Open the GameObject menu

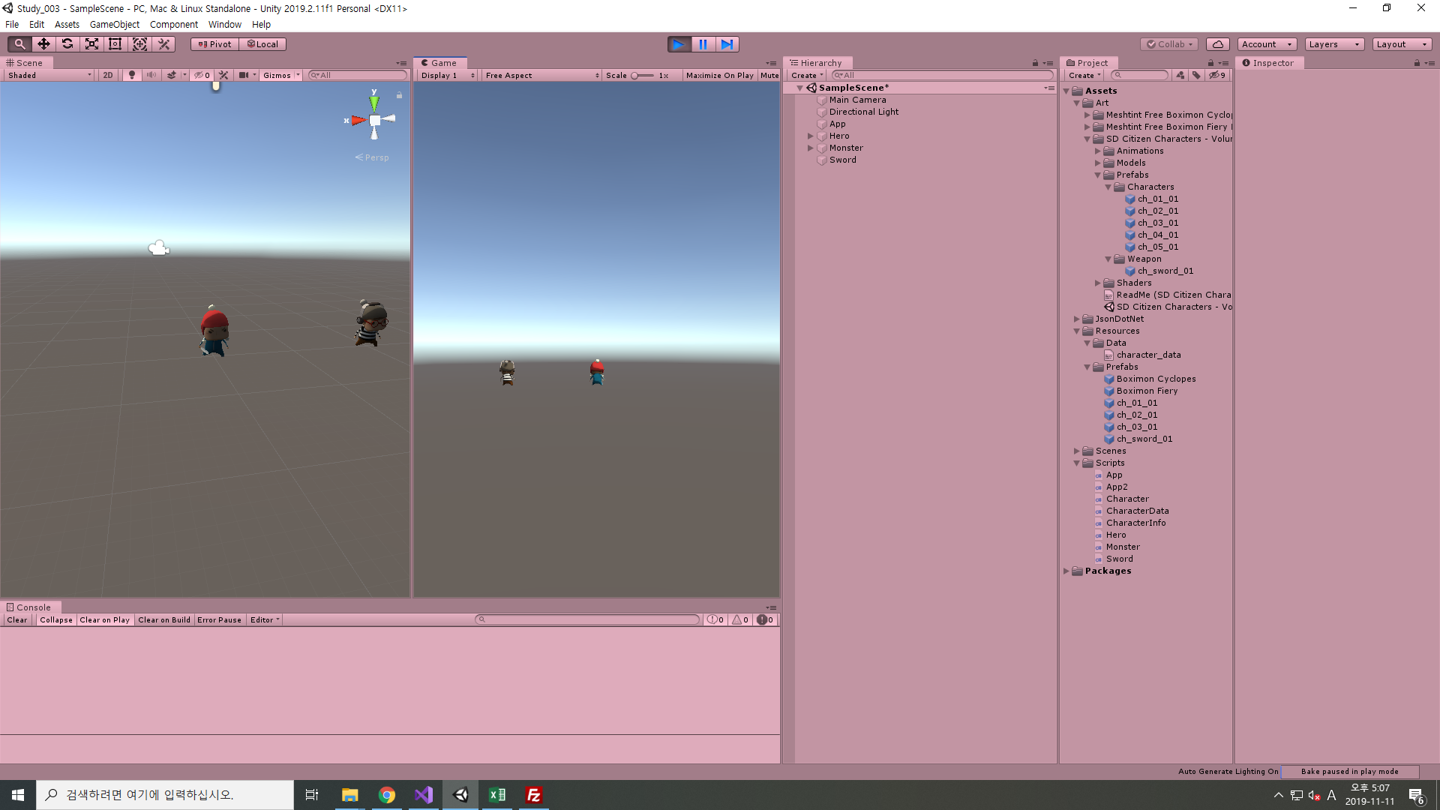coord(114,25)
